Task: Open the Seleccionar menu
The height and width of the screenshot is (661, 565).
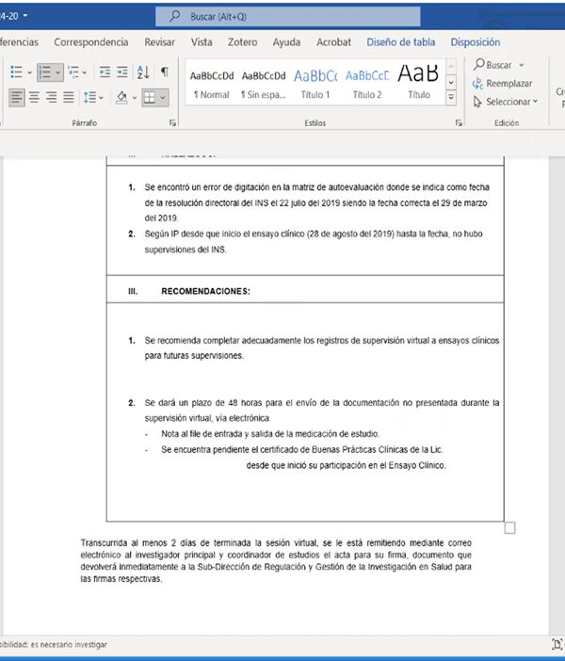Action: click(505, 102)
